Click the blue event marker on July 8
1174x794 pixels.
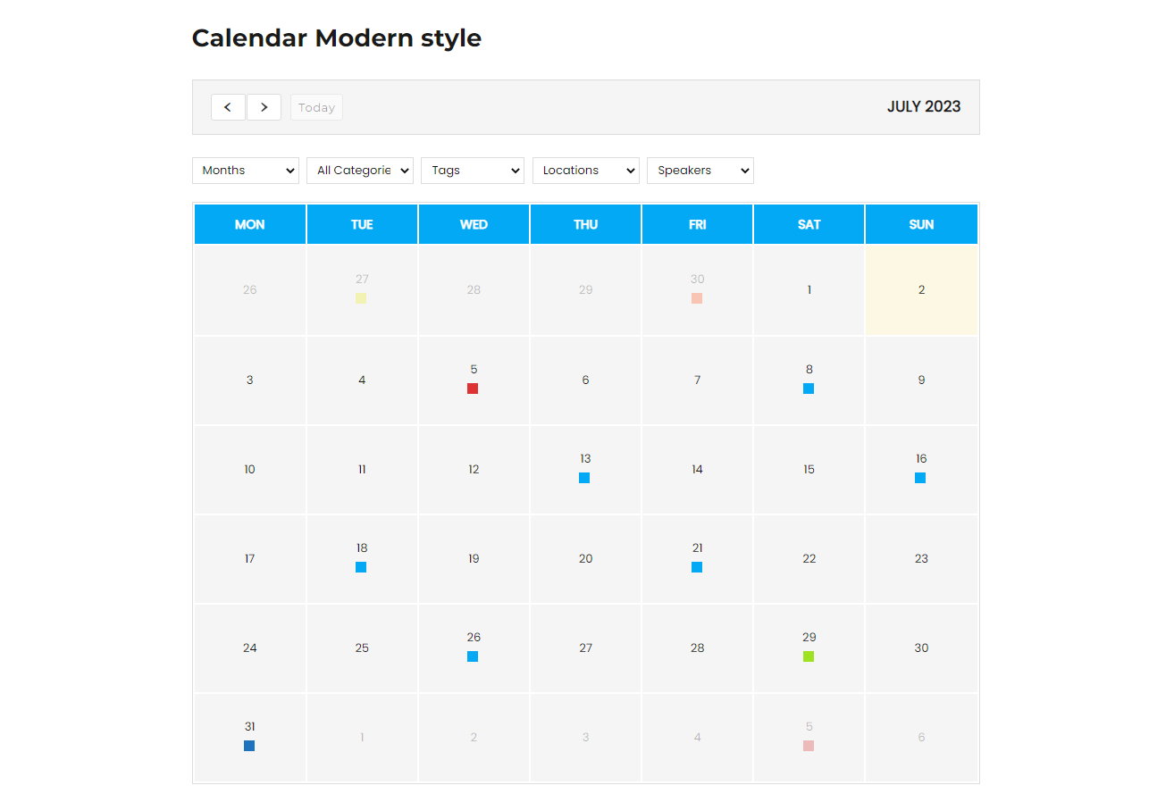(x=809, y=389)
